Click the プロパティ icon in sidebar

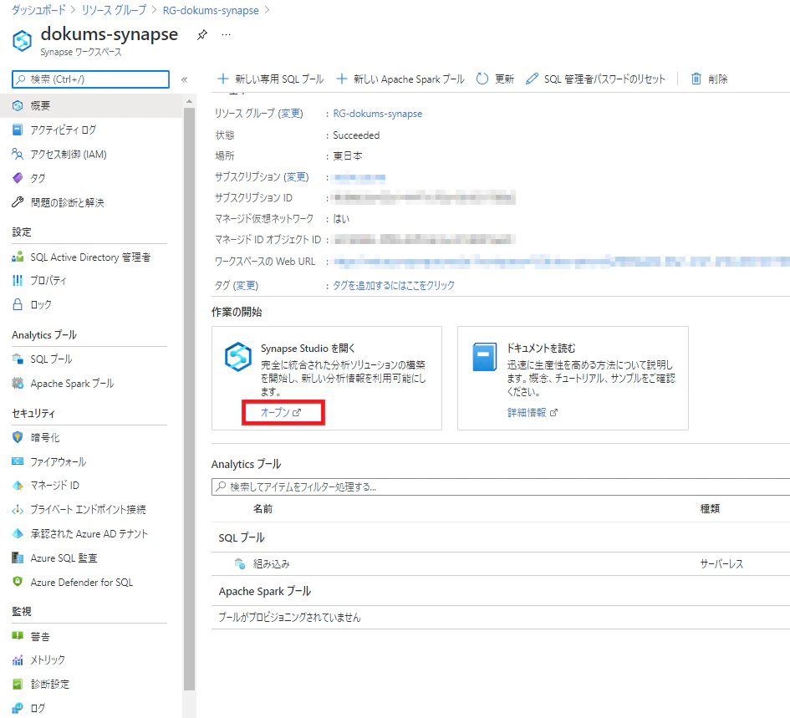tap(18, 280)
